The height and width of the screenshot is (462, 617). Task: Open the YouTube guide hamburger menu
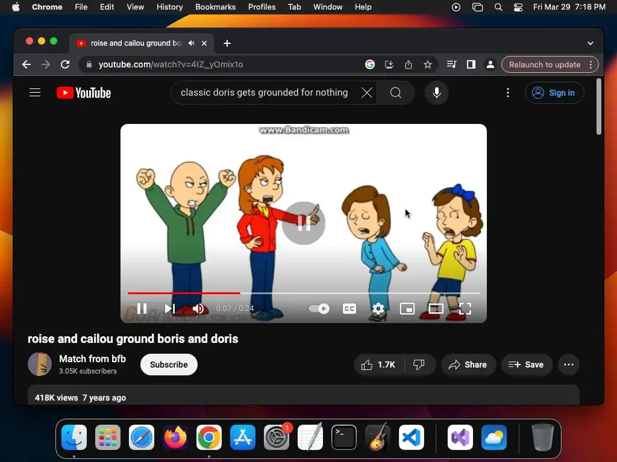35,93
